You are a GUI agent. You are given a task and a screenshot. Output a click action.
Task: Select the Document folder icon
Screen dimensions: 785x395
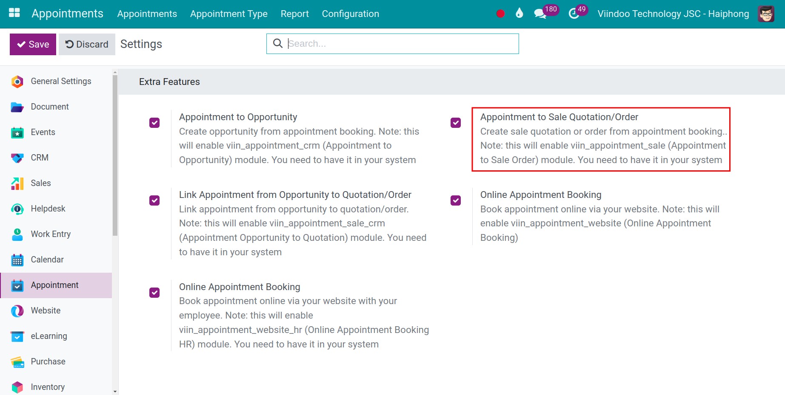point(17,107)
